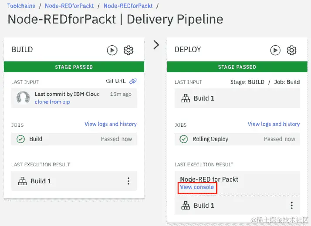The width and height of the screenshot is (311, 226).
Task: Click Last commit by IBM Cloud text
Action: [x=67, y=94]
